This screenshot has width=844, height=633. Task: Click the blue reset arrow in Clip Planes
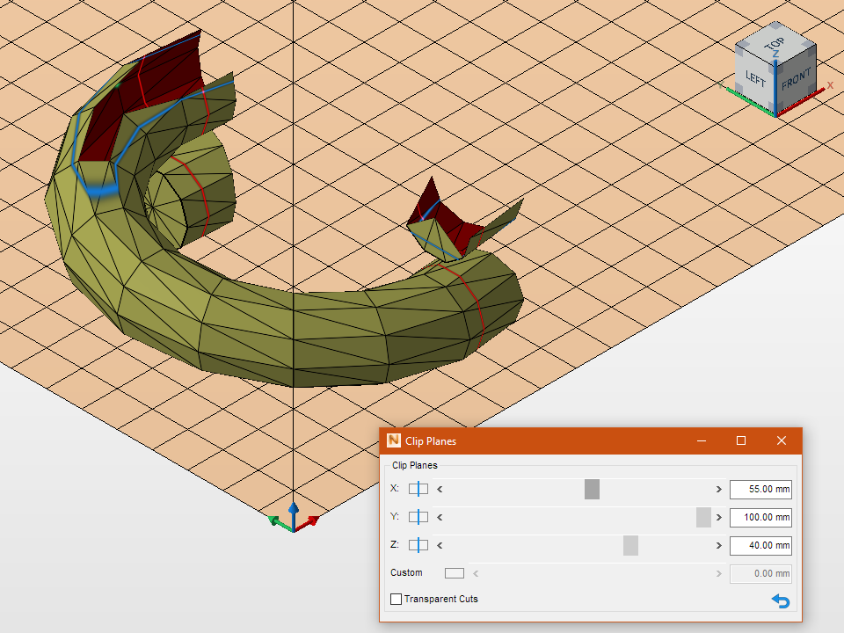(x=781, y=600)
